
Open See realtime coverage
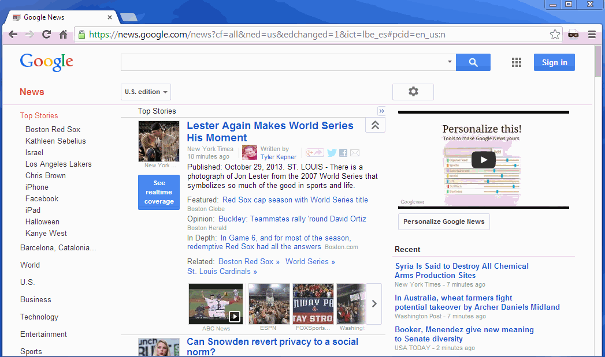(x=159, y=192)
